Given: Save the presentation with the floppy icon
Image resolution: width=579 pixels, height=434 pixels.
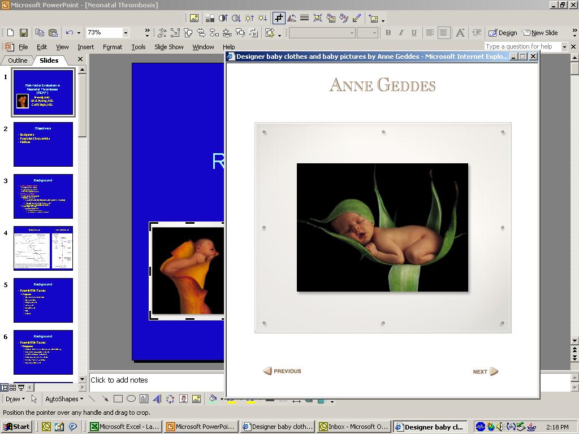Looking at the screenshot, I should tap(24, 33).
